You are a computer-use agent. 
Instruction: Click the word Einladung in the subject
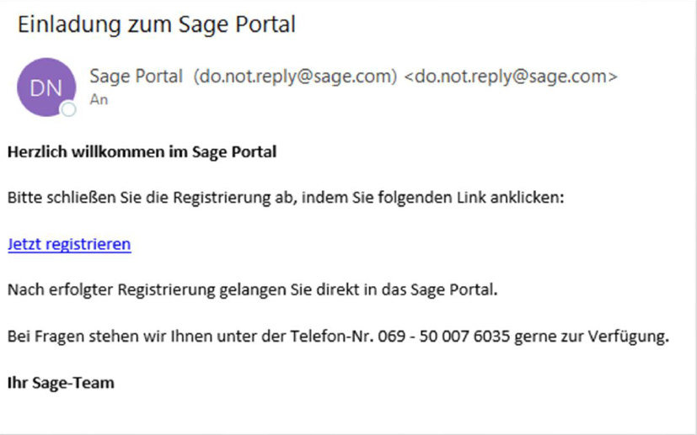tap(64, 25)
